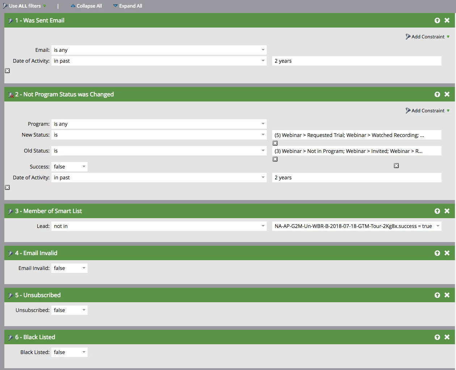Open Use ALL filters rule menu
The height and width of the screenshot is (370, 456).
[x=25, y=6]
